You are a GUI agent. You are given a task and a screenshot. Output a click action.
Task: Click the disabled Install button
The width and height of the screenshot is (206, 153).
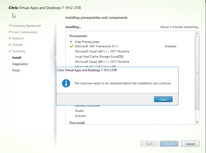(x=169, y=144)
